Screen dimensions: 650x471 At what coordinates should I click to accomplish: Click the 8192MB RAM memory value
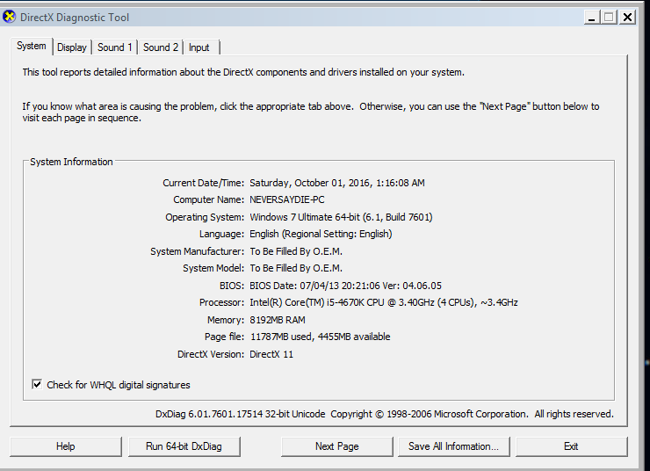click(x=278, y=320)
